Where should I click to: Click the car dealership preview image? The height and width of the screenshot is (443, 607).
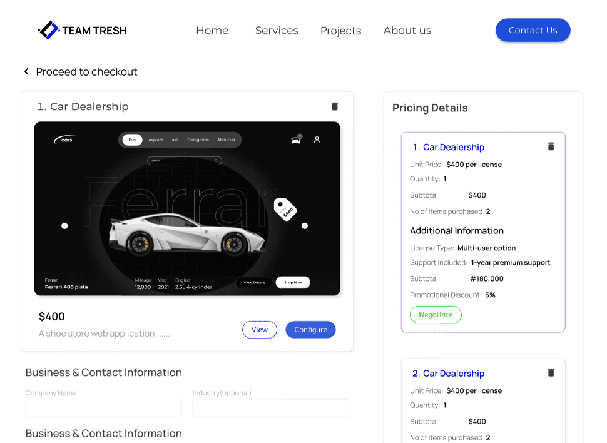(187, 209)
